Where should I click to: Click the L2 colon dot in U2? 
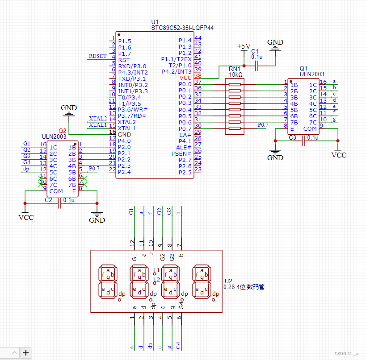pos(155,283)
